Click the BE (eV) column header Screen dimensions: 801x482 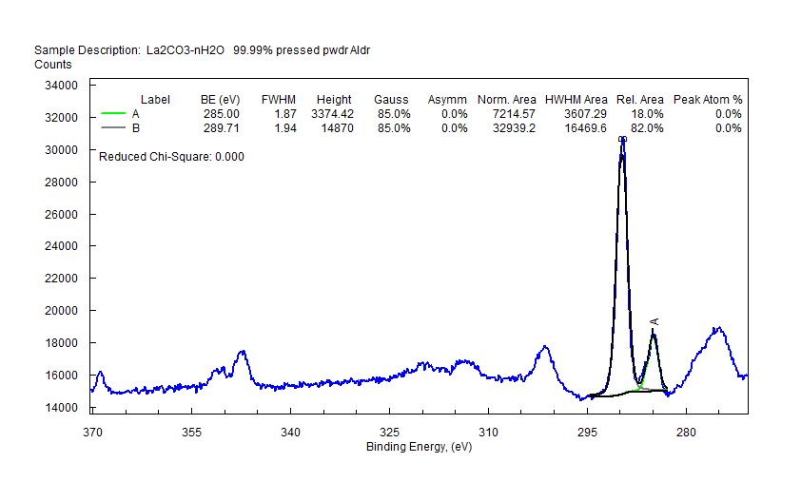click(x=220, y=100)
